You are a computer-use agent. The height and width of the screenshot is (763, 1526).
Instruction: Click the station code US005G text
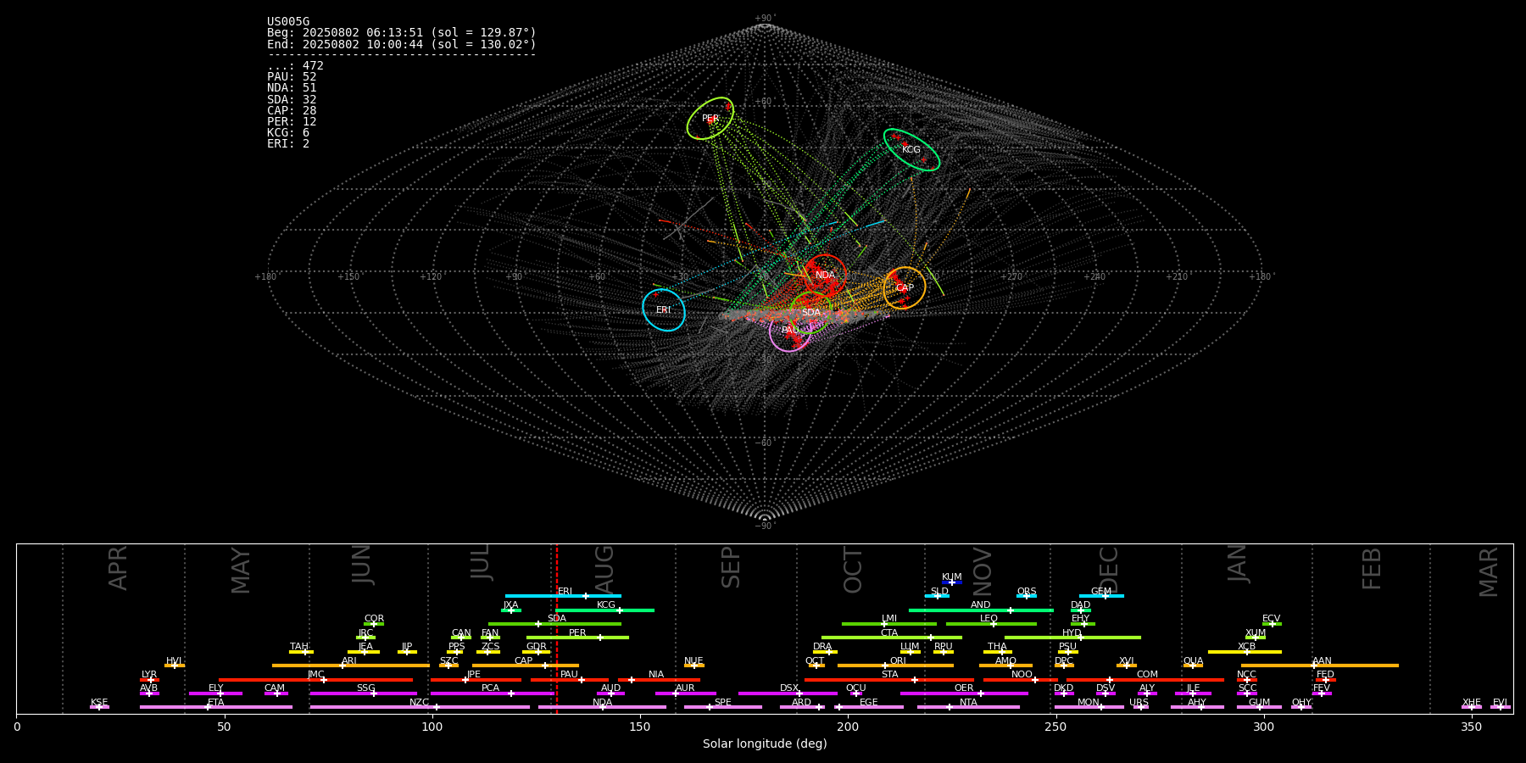[x=288, y=22]
